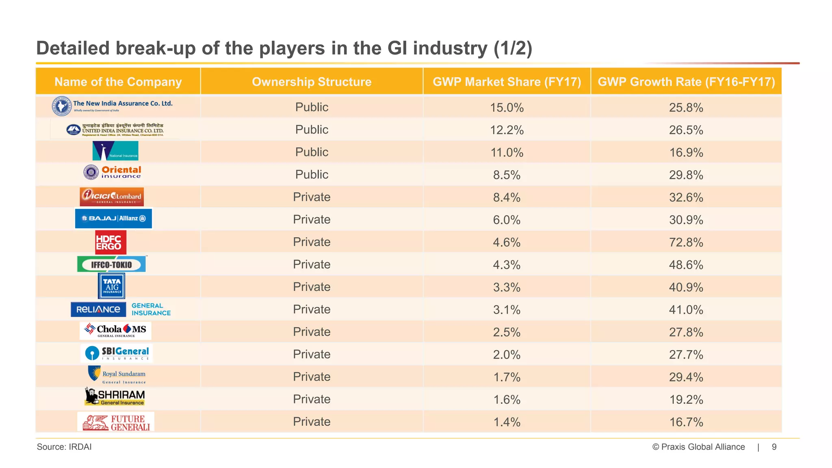Select the GWP Growth Rate header cell
This screenshot has width=832, height=468.
click(686, 82)
